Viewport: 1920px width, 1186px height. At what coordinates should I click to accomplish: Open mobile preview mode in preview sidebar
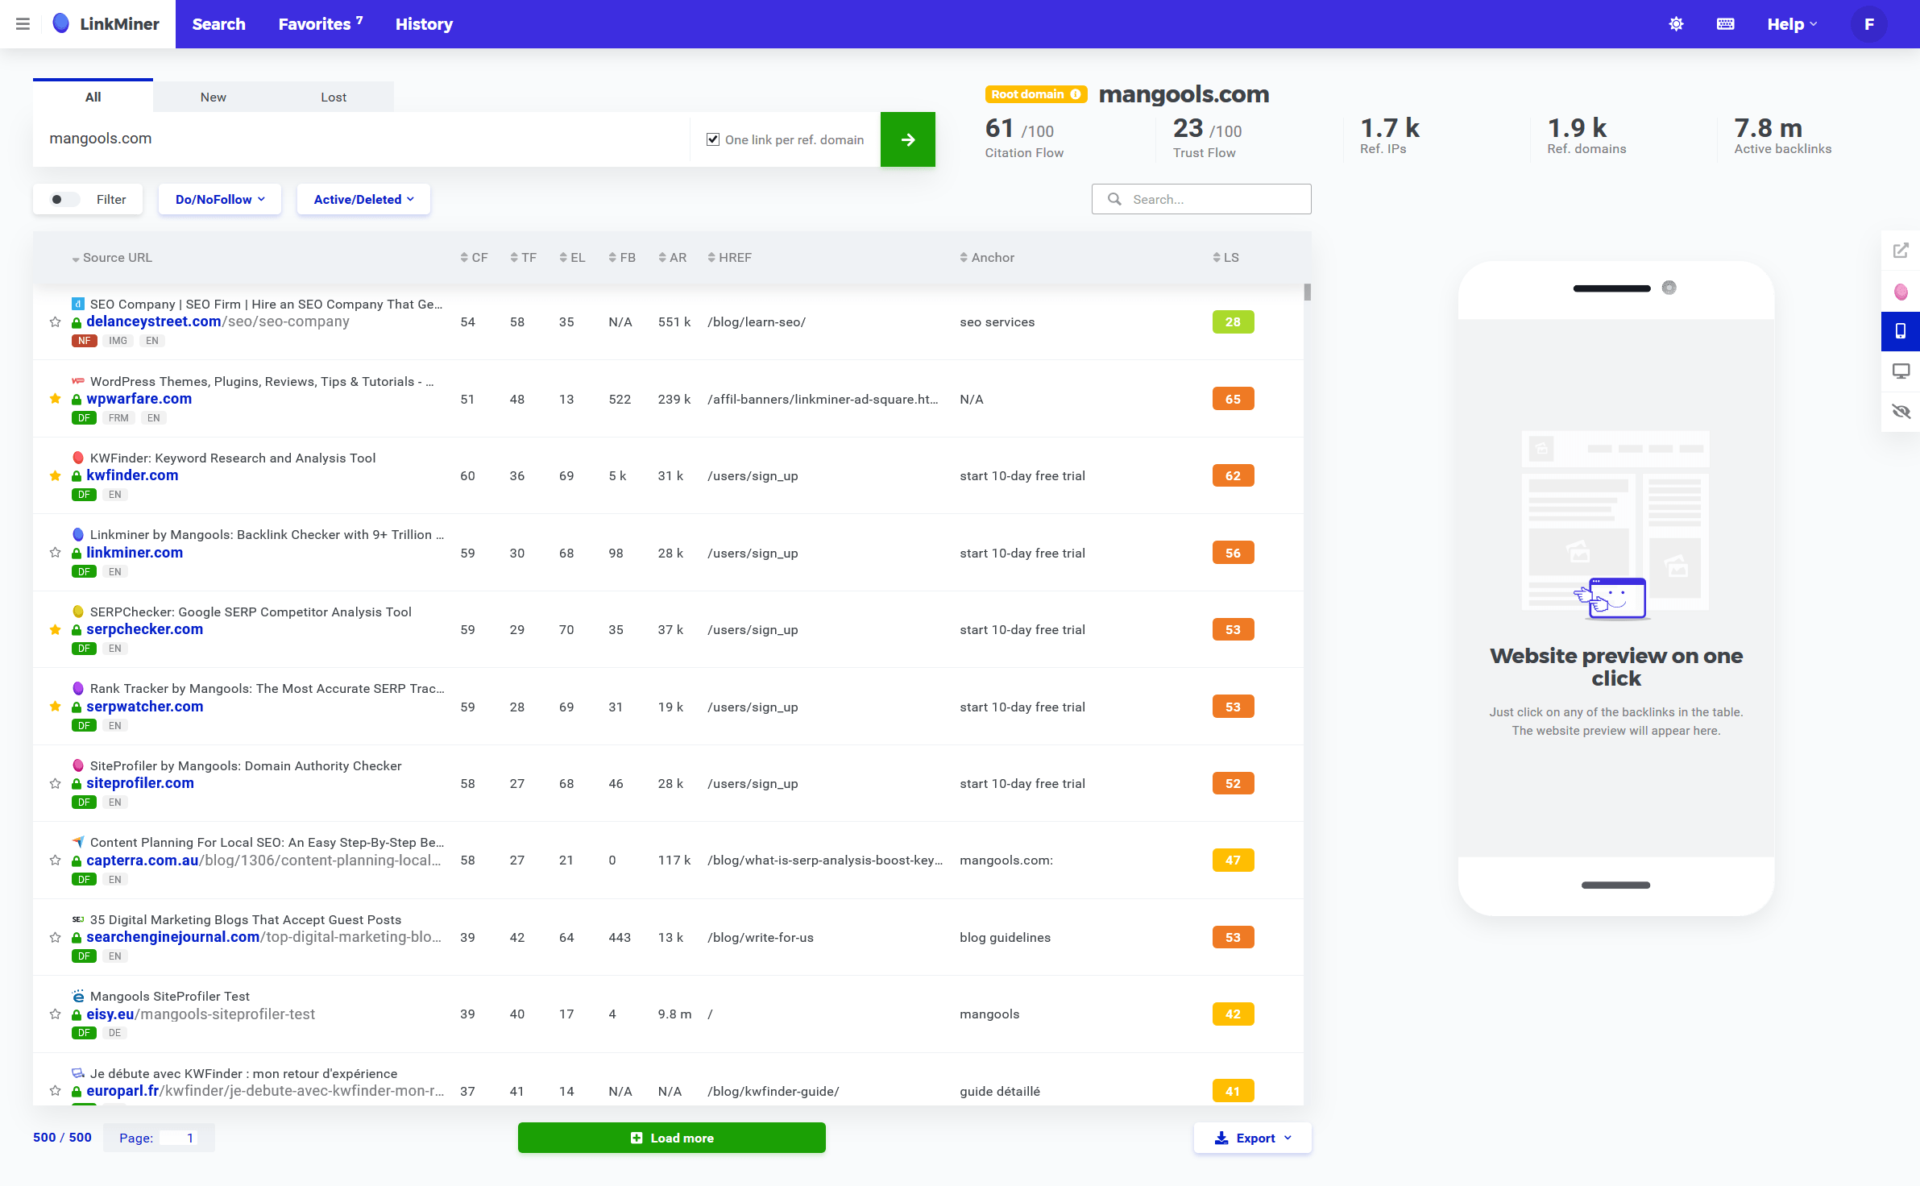pyautogui.click(x=1901, y=331)
